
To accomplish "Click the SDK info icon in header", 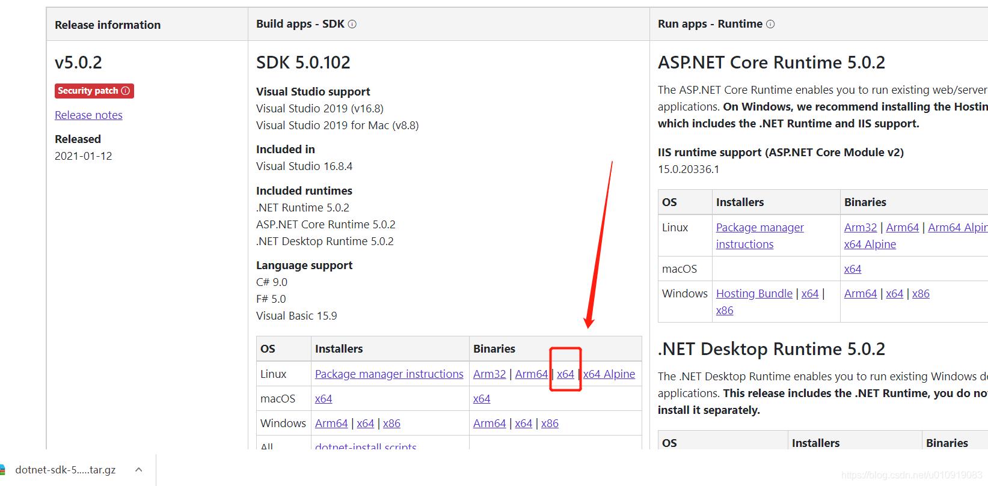I will tap(352, 24).
